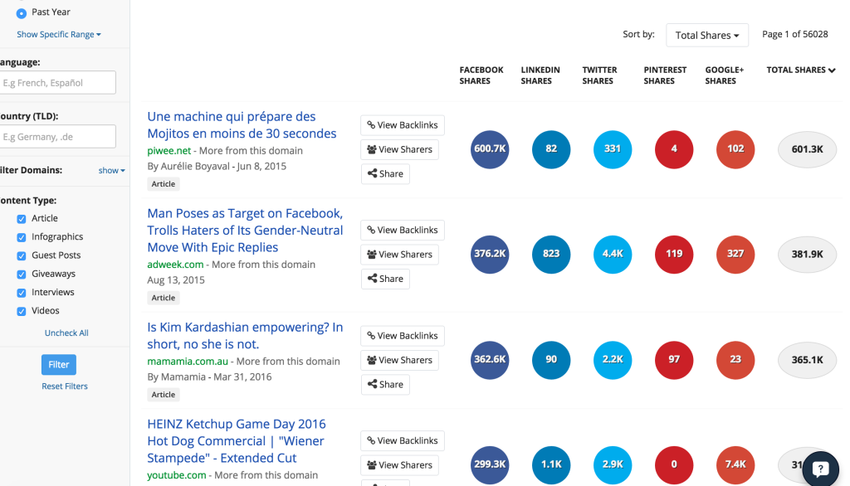Click the share icon beneath the mamamia.com.au article
Image resolution: width=850 pixels, height=486 pixels.
tap(372, 384)
